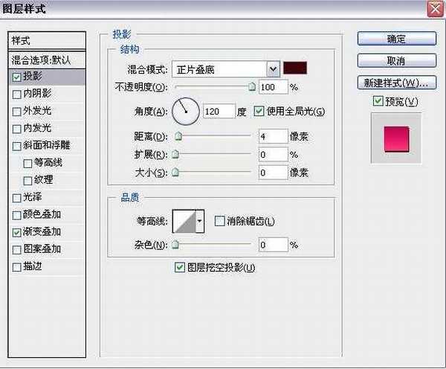Click the 扩展 percent value field
Viewport: 446px width, 369px height.
coord(273,155)
